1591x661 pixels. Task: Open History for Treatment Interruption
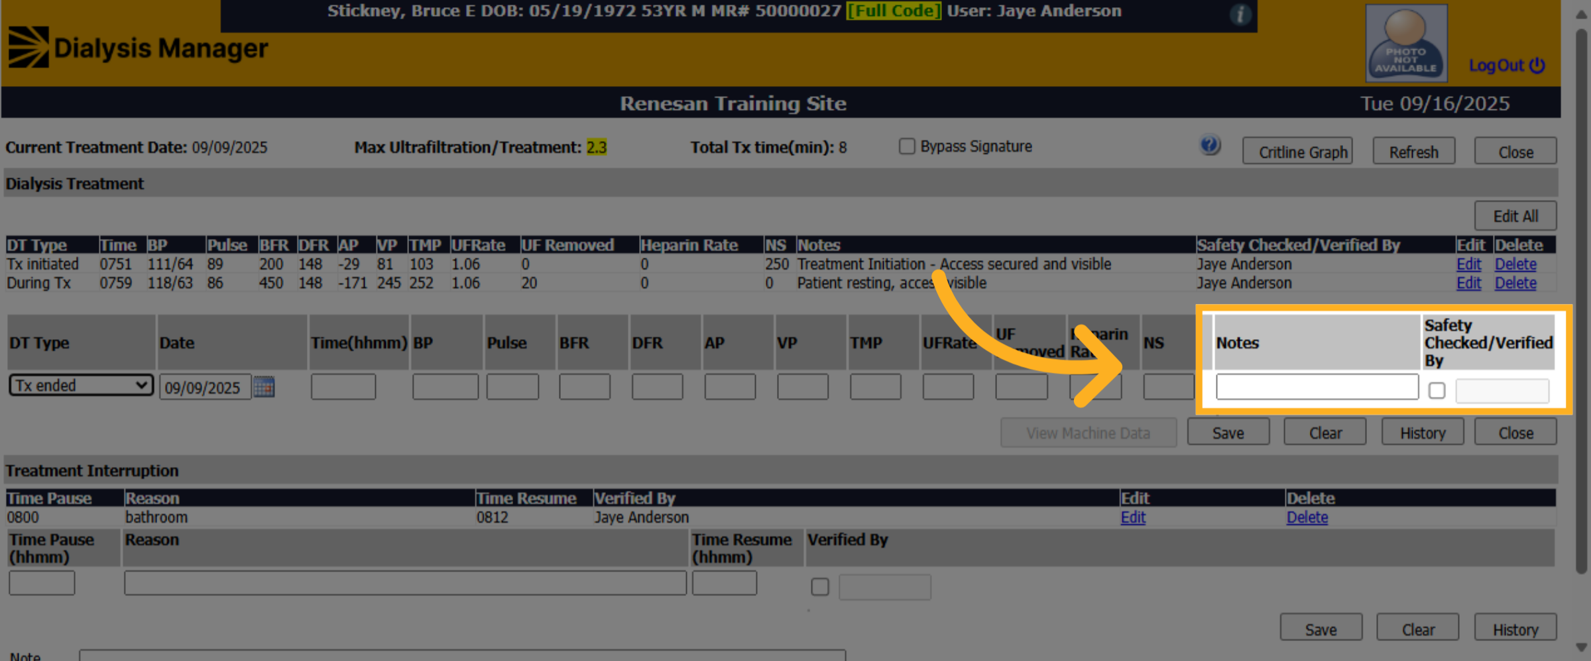click(1515, 629)
